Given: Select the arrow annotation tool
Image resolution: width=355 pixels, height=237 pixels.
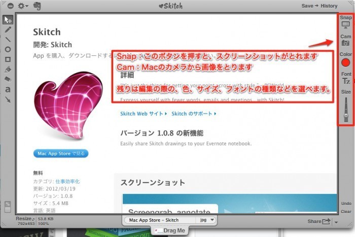Looking at the screenshot, I should pyautogui.click(x=8, y=99).
